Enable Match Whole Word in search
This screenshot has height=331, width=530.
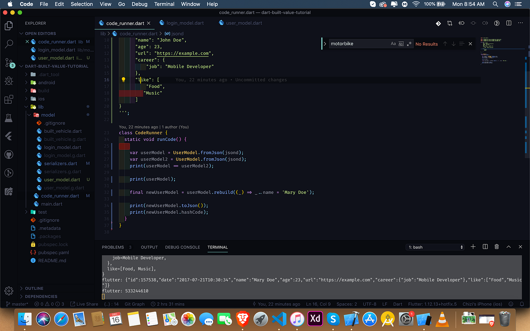point(401,44)
